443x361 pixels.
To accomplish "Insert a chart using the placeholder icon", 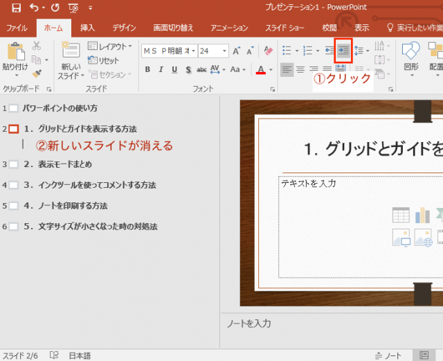I will coord(422,215).
